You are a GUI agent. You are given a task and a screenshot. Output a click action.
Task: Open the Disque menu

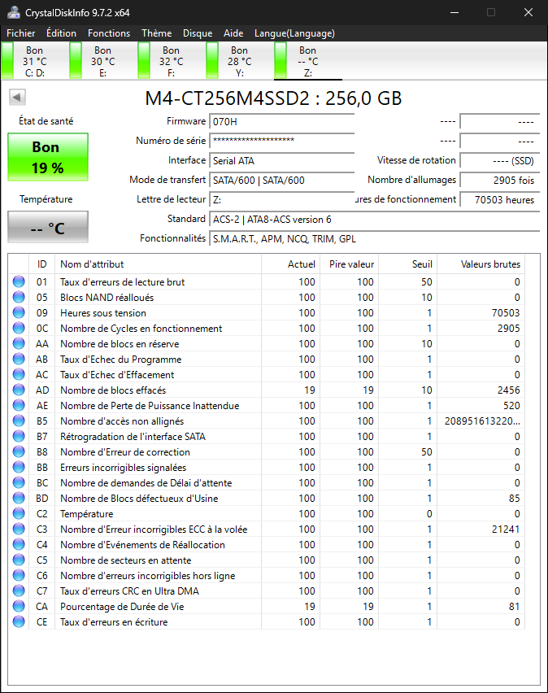(x=198, y=33)
